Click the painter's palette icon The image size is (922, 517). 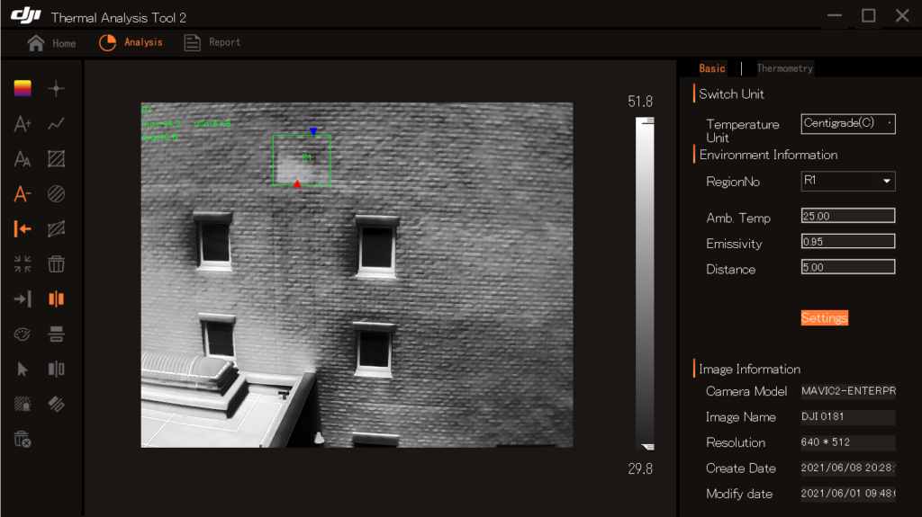[x=23, y=334]
